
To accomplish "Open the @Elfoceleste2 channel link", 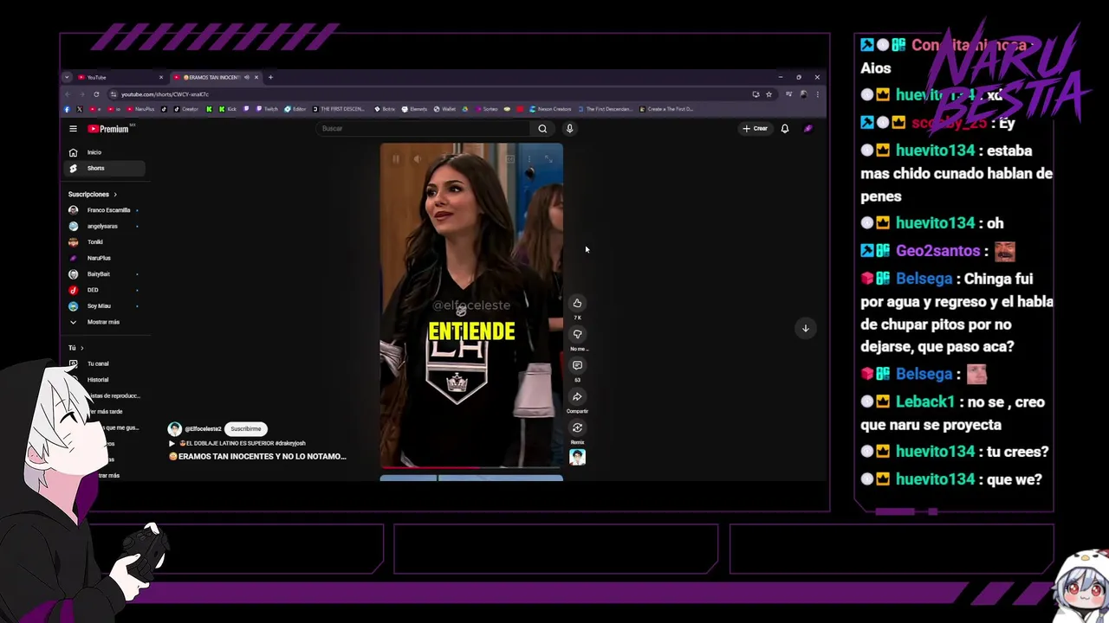I will coord(203,428).
